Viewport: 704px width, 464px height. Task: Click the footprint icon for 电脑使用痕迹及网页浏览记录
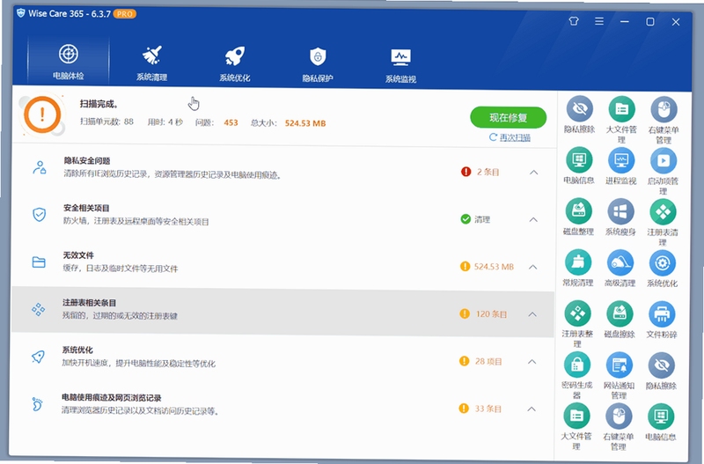tap(37, 404)
